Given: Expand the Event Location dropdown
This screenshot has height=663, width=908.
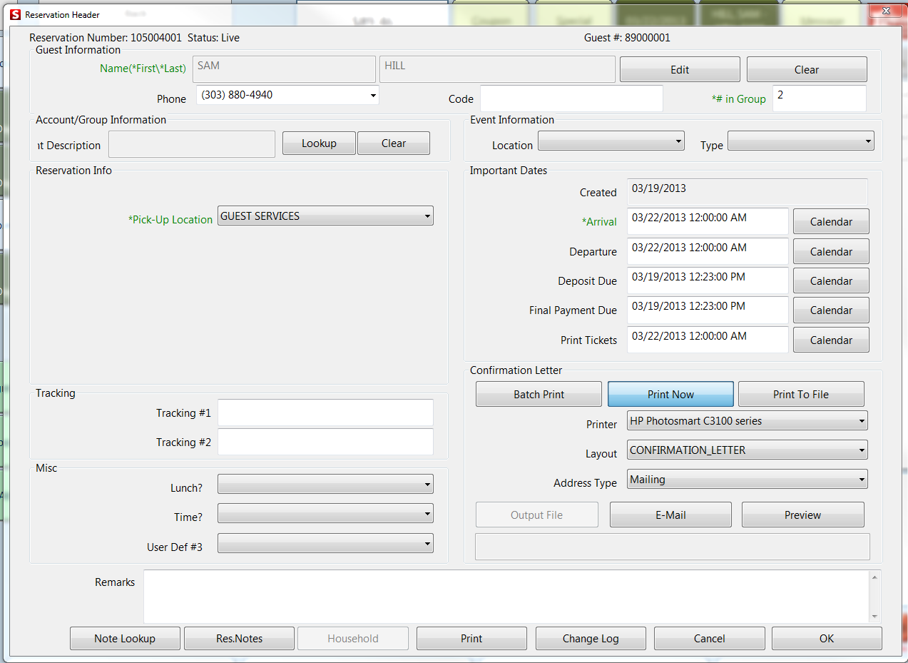Looking at the screenshot, I should click(x=611, y=141).
